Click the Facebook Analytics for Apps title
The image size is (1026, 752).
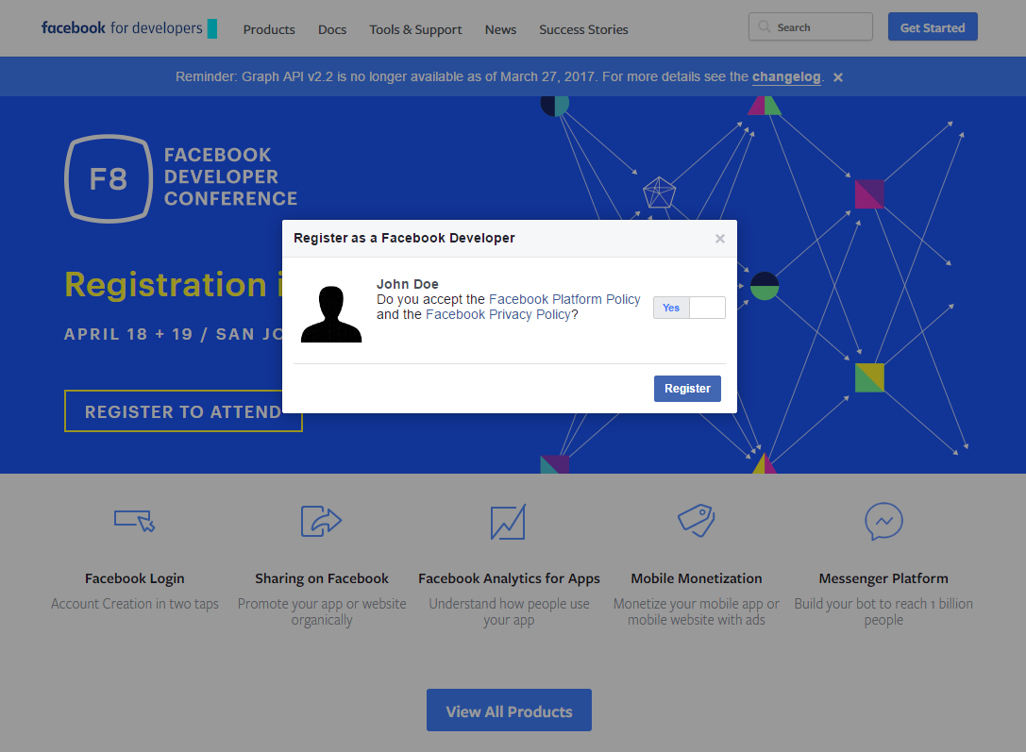pyautogui.click(x=509, y=578)
